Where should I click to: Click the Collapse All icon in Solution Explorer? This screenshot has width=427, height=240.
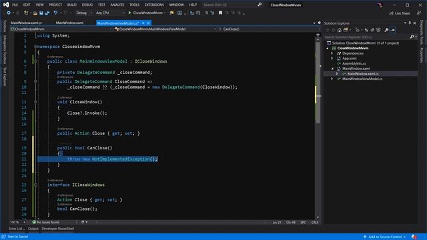pos(372,30)
